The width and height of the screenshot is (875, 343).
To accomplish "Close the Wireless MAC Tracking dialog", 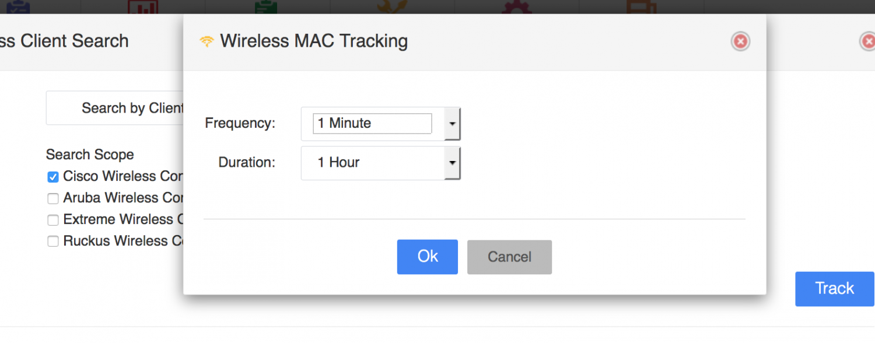I will click(x=740, y=41).
